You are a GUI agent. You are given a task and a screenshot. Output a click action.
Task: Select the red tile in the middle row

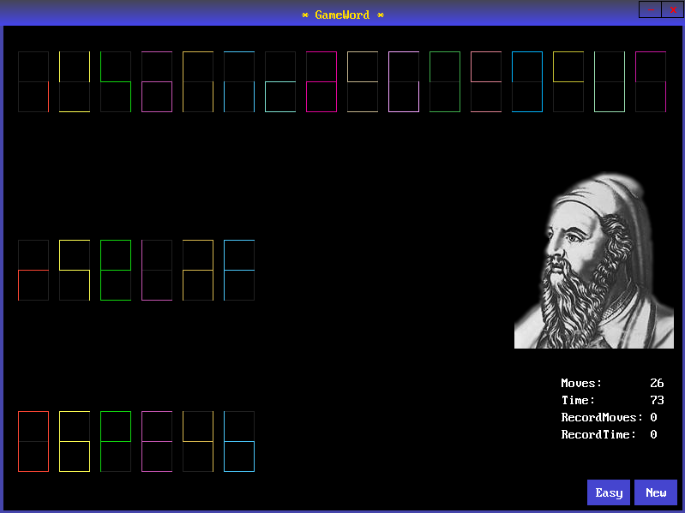pos(33,270)
